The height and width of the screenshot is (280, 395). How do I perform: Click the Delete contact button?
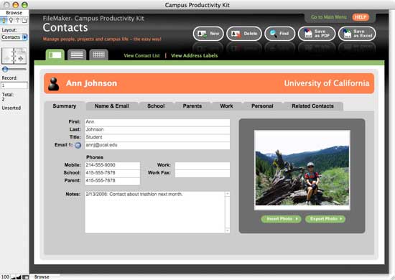[x=244, y=34]
